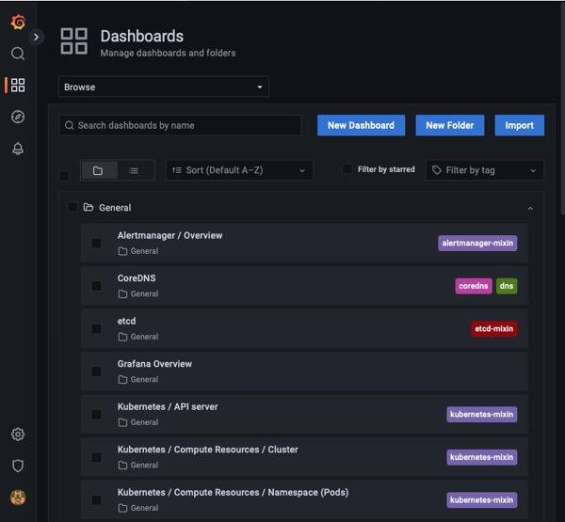Click the General folder open icon

tap(89, 207)
